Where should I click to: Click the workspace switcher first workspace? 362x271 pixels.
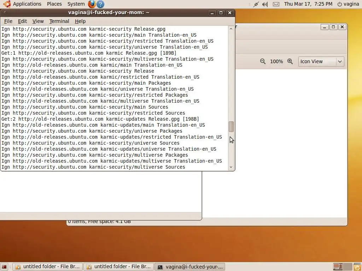(338, 267)
